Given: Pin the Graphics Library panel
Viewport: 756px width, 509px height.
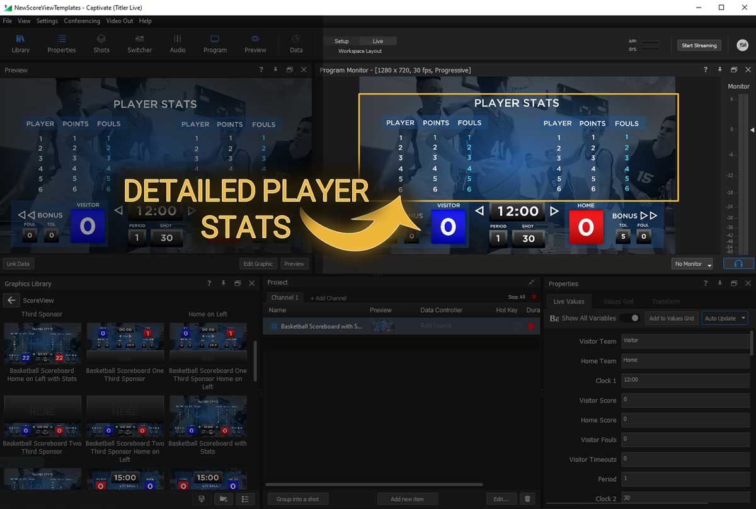Looking at the screenshot, I should tap(223, 283).
